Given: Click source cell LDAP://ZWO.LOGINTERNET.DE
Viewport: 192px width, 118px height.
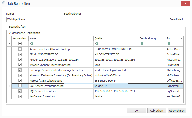Looking at the screenshot, I should pyautogui.click(x=116, y=49).
